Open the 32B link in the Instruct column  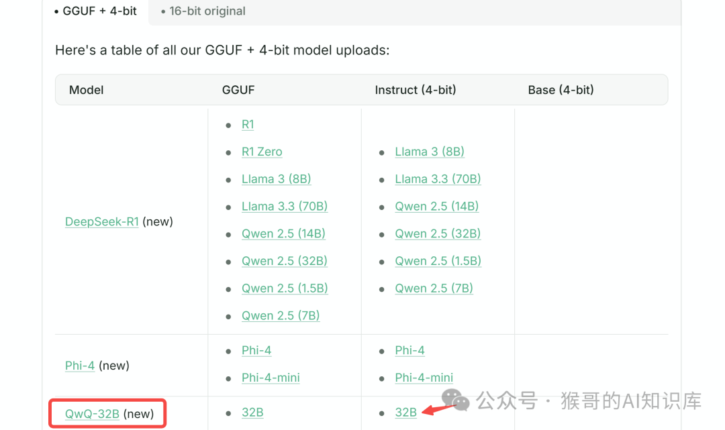coord(406,413)
